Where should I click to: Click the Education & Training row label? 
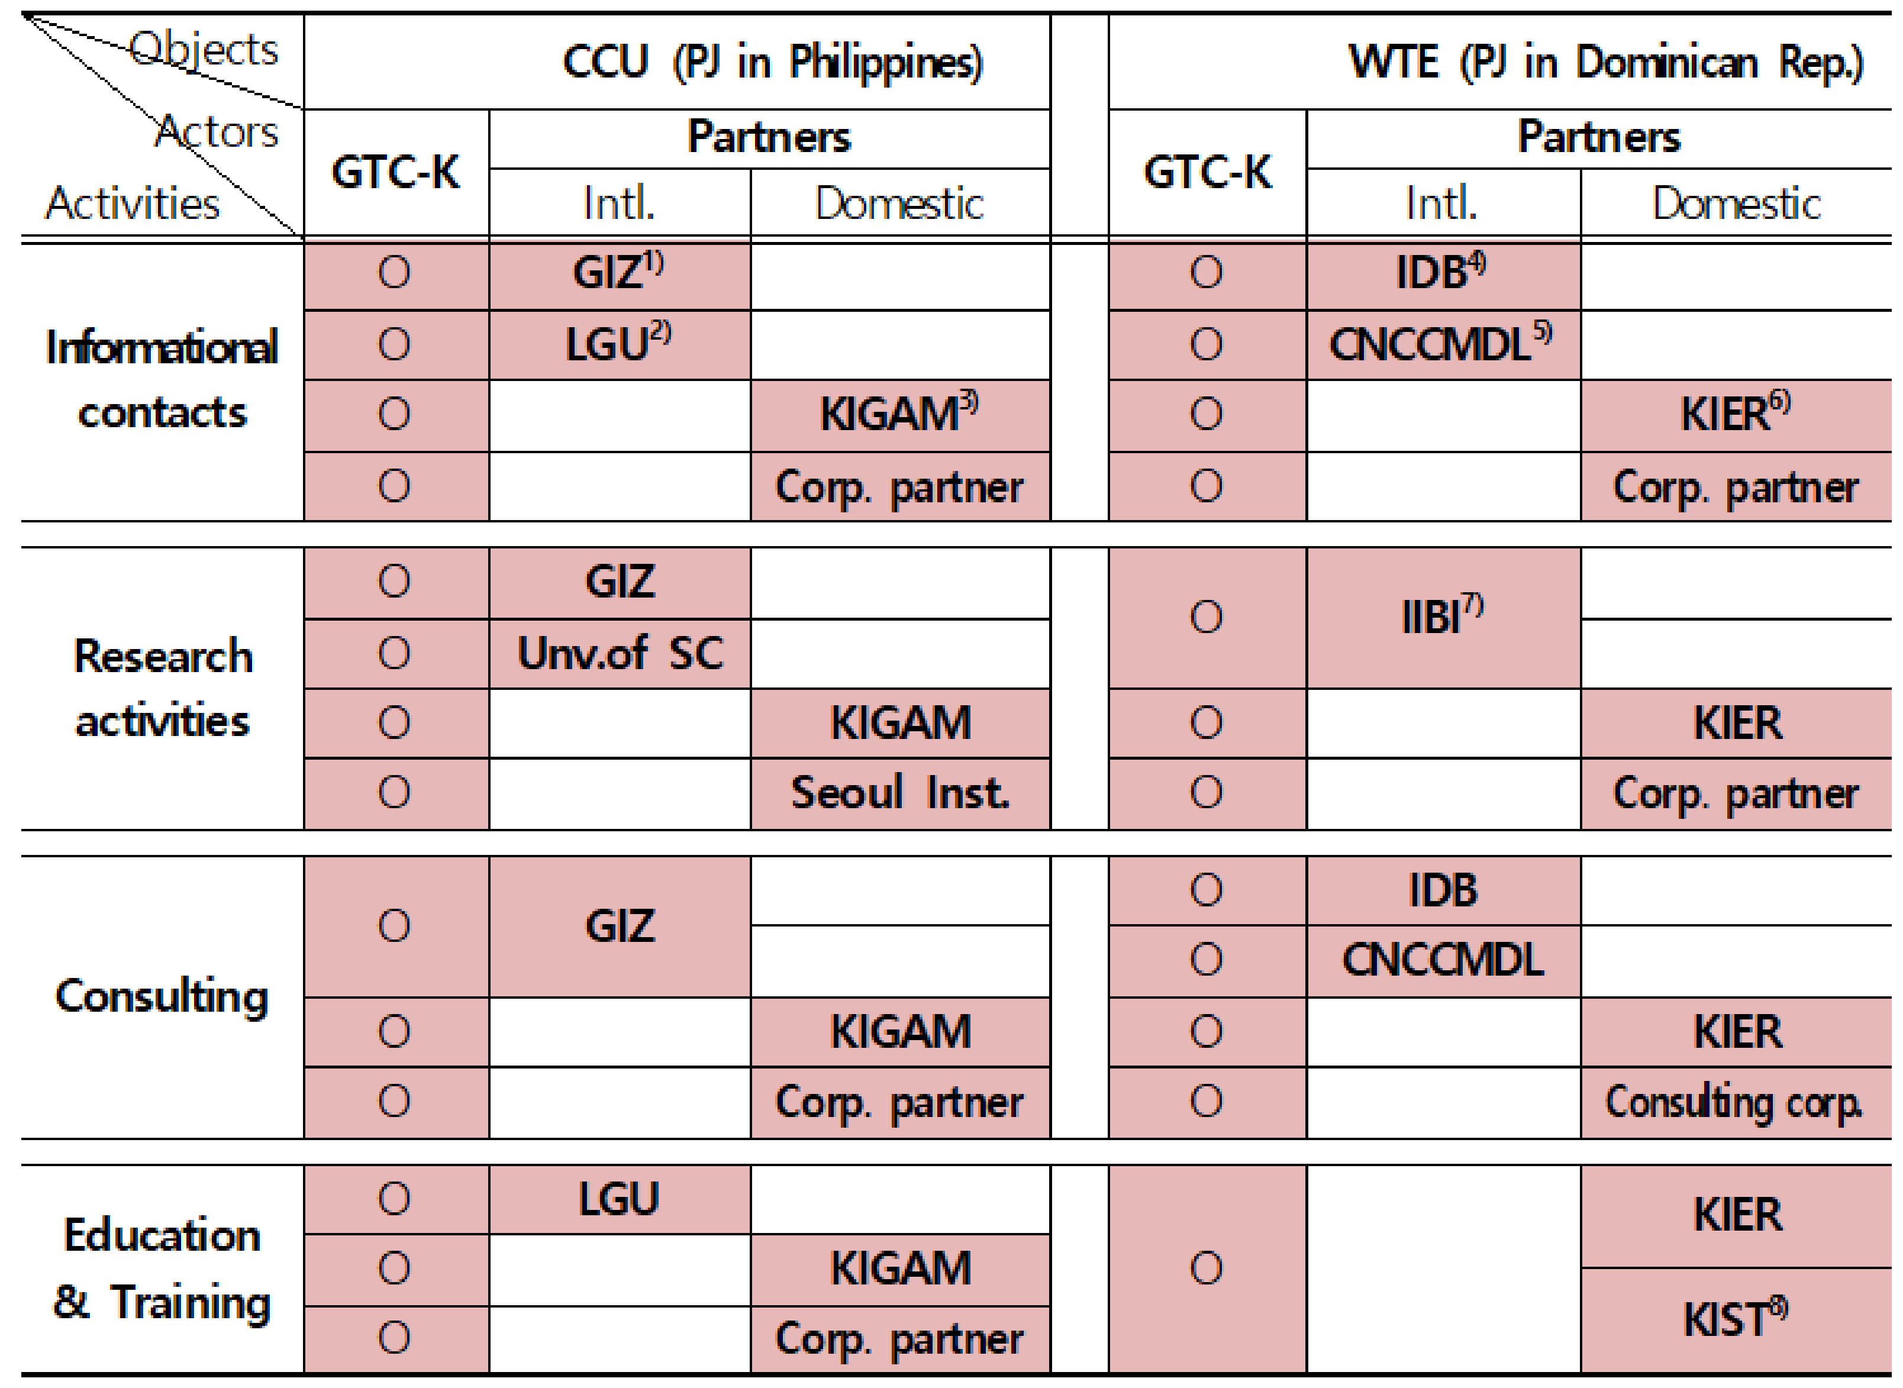[162, 1270]
